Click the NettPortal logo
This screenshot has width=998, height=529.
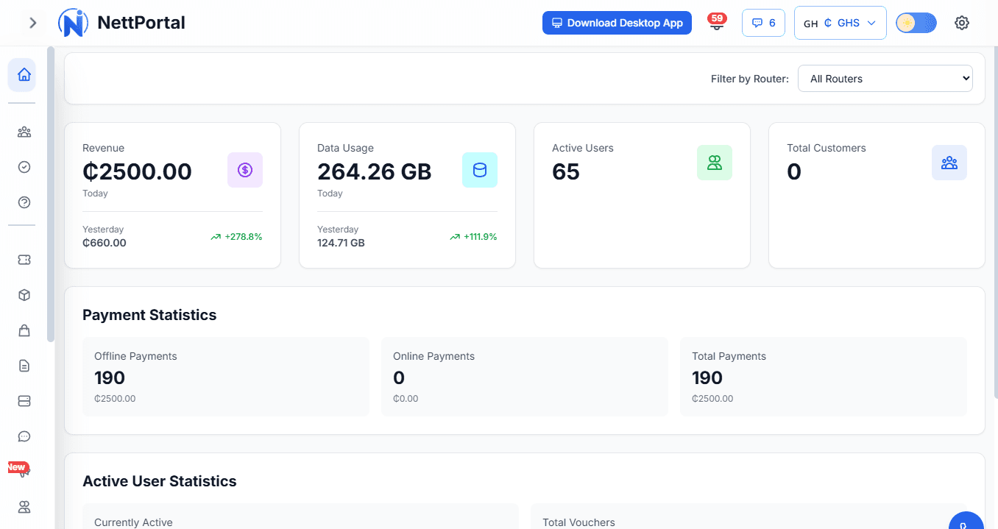[x=122, y=23]
